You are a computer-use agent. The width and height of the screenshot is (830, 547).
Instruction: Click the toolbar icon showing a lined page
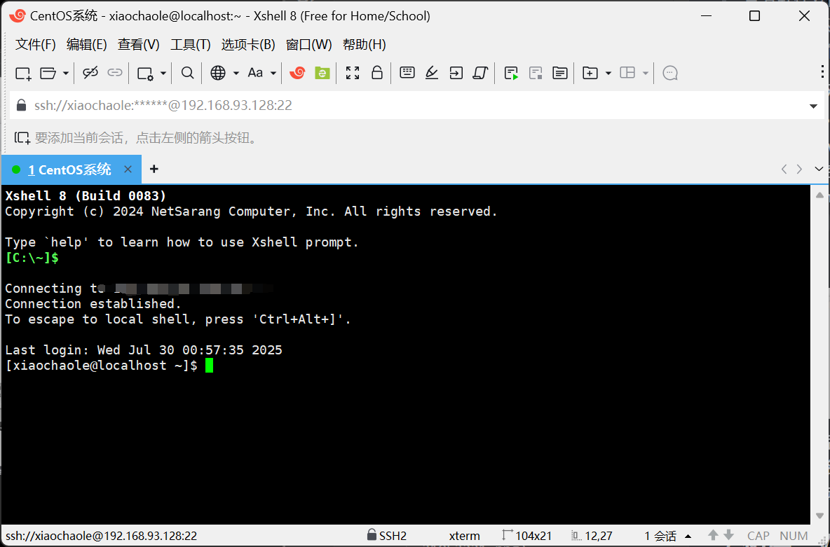pyautogui.click(x=560, y=73)
